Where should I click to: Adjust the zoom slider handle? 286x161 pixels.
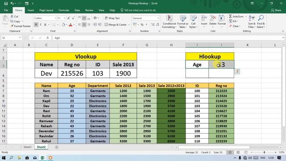[x=264, y=152]
